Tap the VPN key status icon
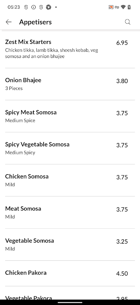Viewport: 140px width, 305px height. click(117, 7)
